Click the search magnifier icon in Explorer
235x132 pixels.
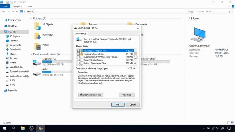(230, 12)
